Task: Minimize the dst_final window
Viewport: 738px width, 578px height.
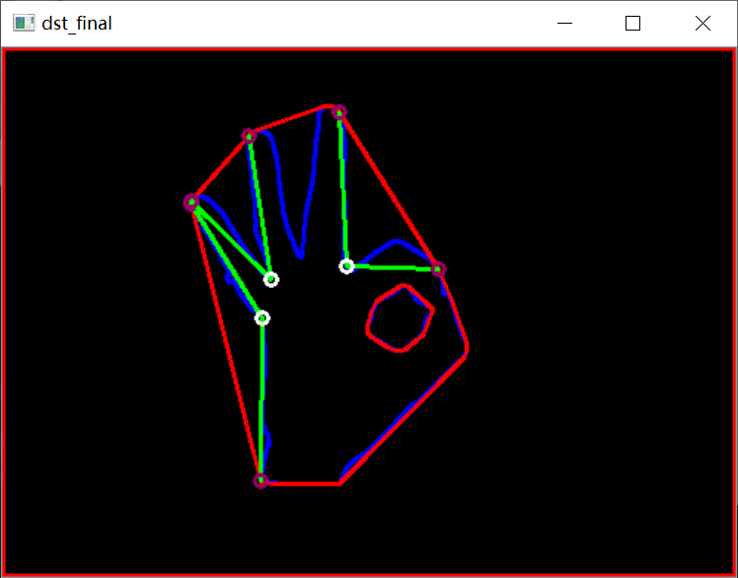Action: pos(564,23)
